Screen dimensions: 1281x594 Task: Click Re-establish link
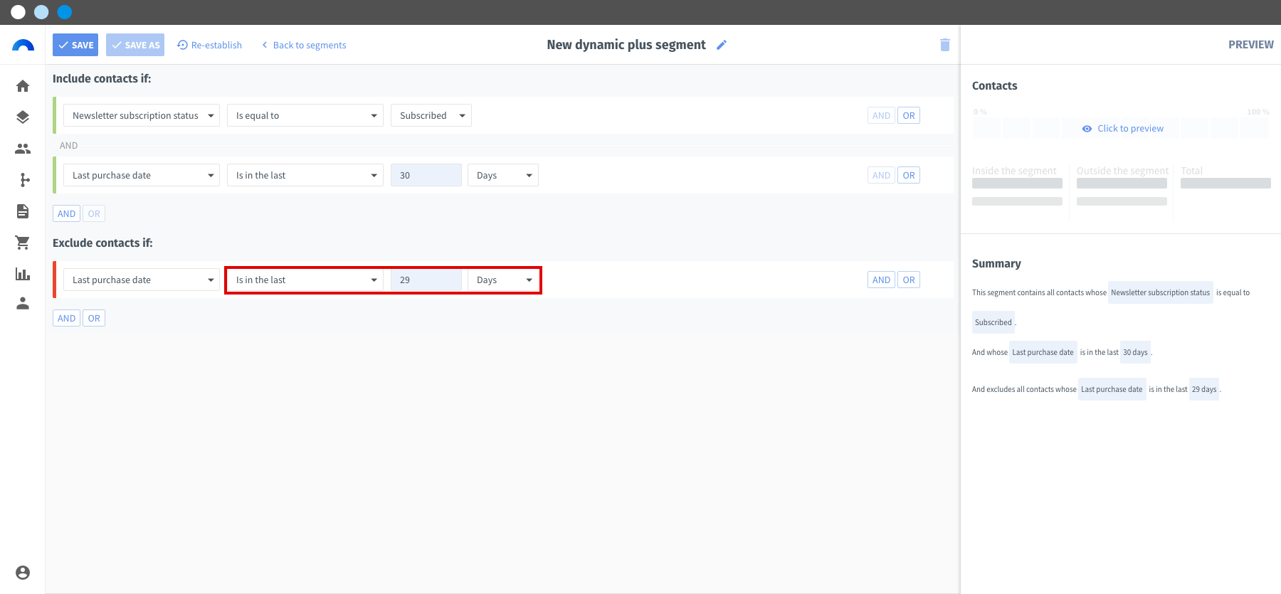coord(209,45)
